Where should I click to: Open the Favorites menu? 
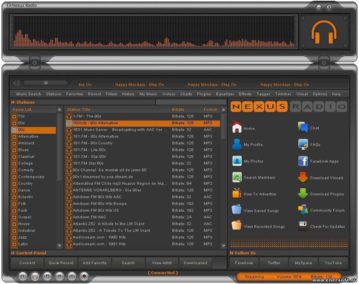click(x=74, y=94)
